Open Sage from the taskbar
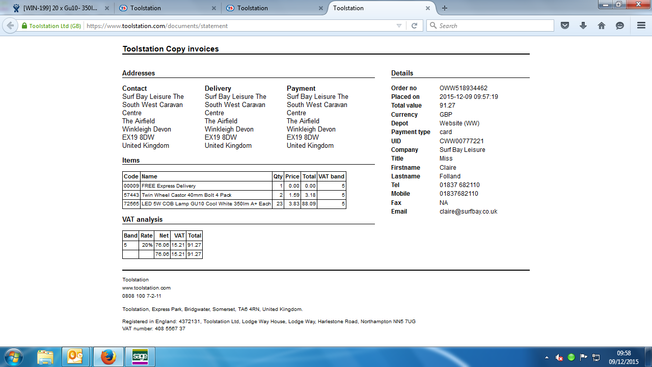 [140, 357]
